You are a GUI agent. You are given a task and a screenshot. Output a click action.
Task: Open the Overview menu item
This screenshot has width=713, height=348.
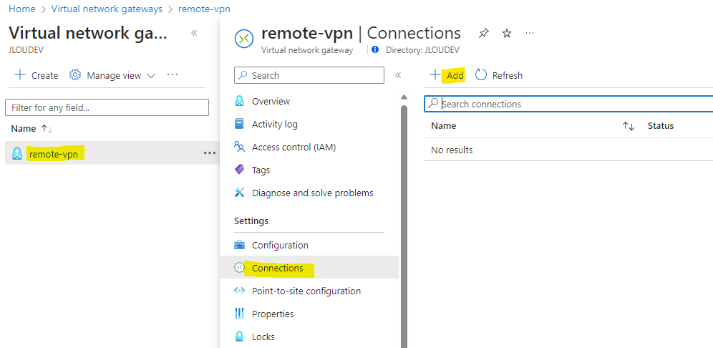point(271,101)
